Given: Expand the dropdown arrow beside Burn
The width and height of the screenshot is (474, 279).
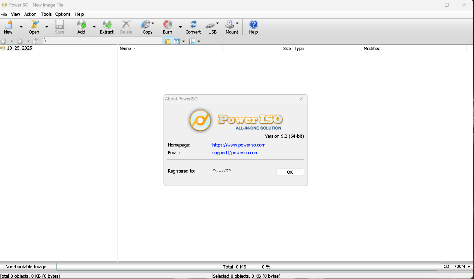Looking at the screenshot, I should pos(180,27).
